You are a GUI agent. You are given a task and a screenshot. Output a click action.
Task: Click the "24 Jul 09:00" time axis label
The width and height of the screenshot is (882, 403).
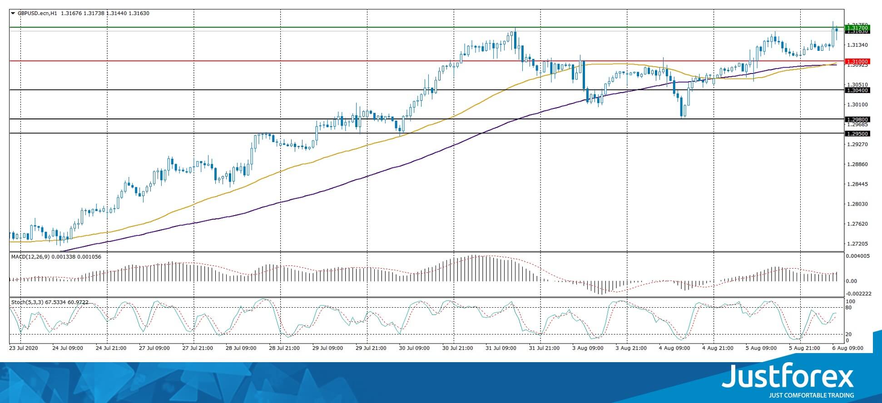(x=68, y=349)
